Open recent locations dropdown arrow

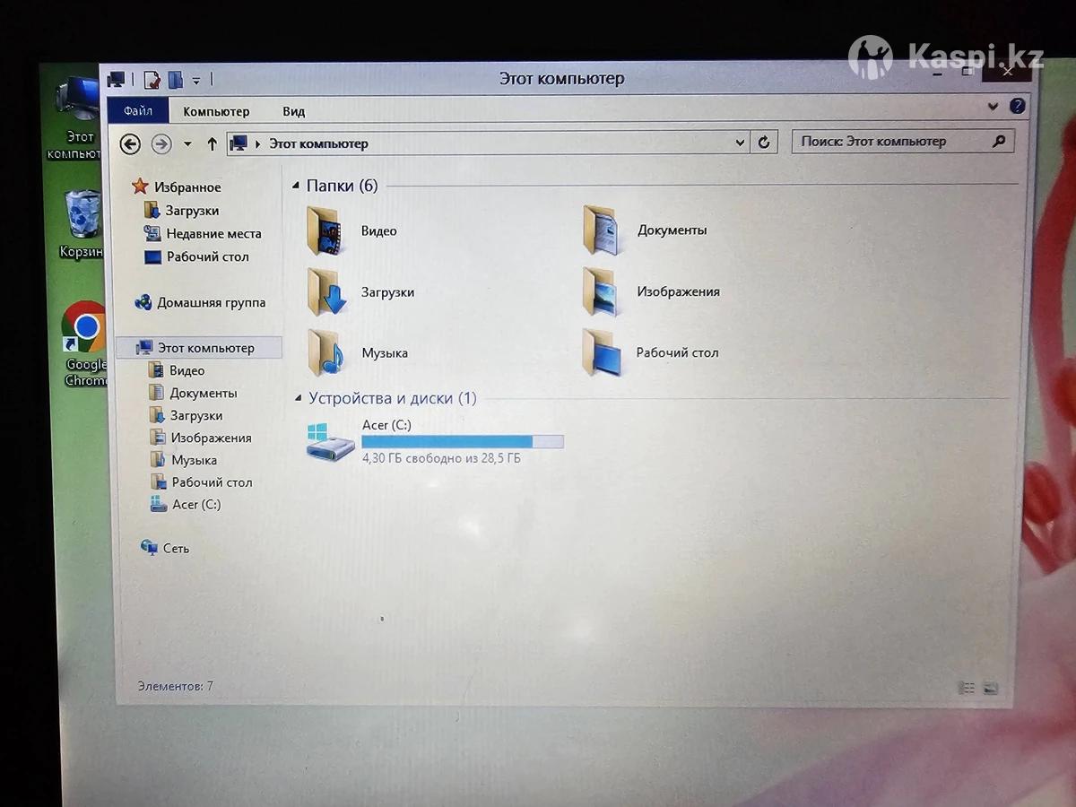pyautogui.click(x=187, y=143)
